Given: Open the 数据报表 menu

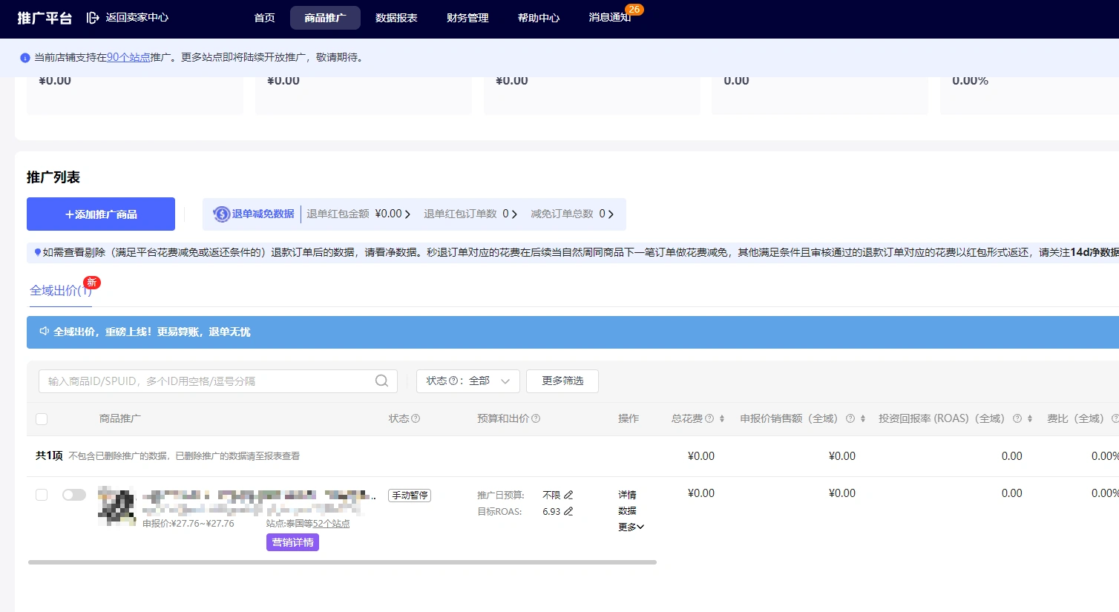Looking at the screenshot, I should pyautogui.click(x=396, y=18).
